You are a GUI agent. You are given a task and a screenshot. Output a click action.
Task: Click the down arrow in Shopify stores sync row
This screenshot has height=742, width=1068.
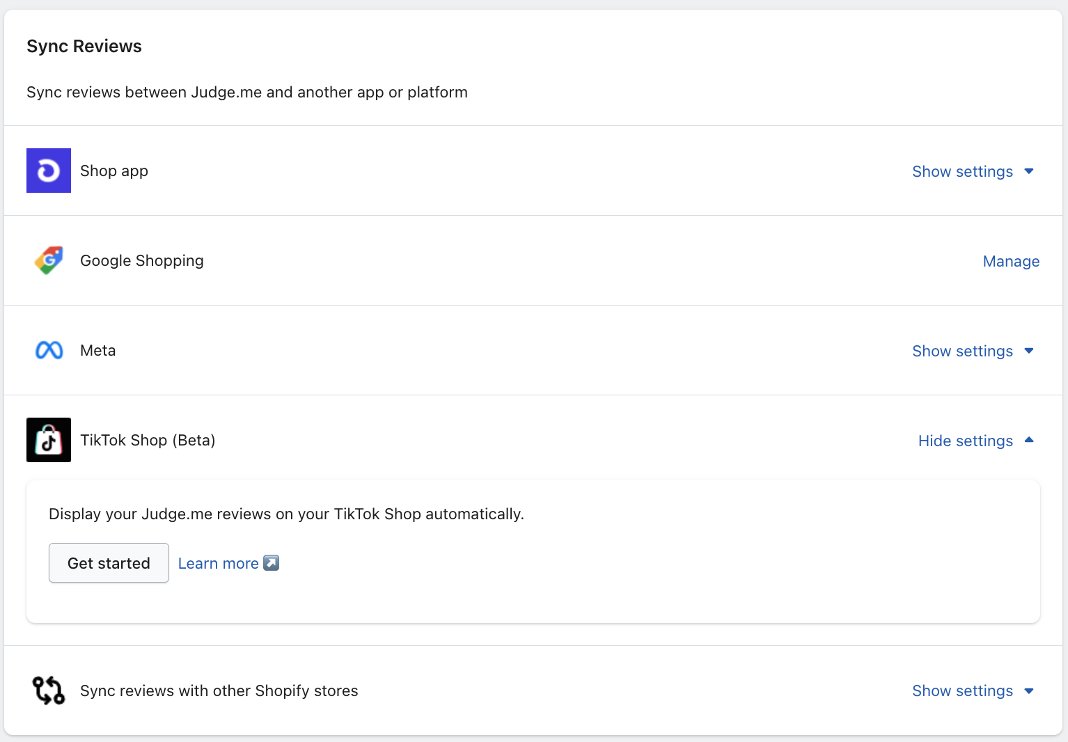(1029, 690)
